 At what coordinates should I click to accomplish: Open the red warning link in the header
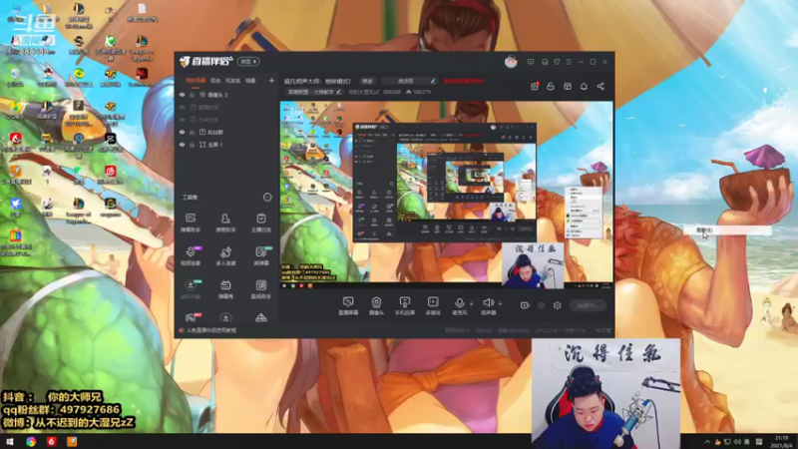point(463,81)
